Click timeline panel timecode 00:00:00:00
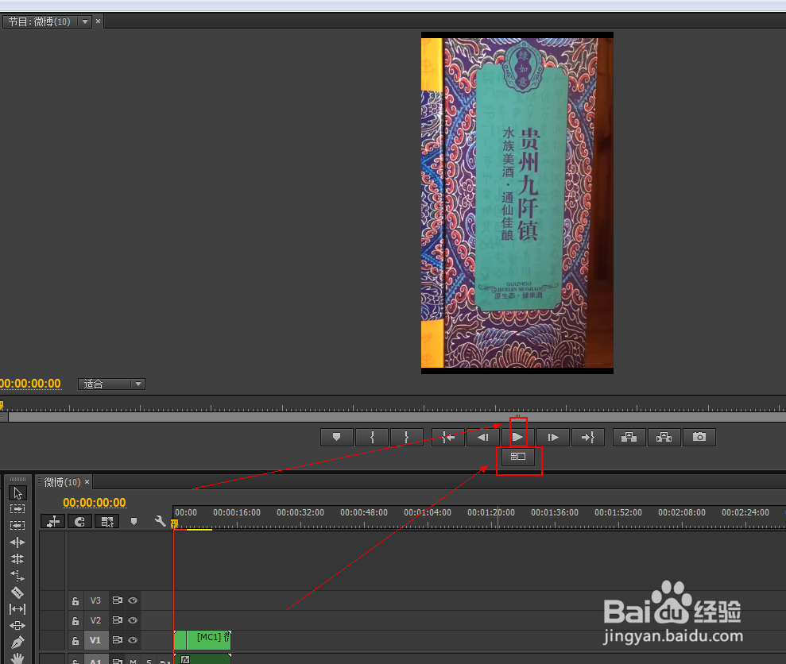Screen dimensions: 786x664 [x=95, y=503]
